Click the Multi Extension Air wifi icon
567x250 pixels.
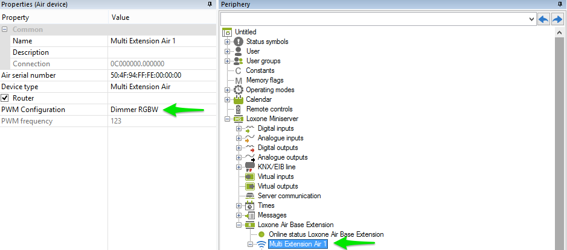coord(261,244)
